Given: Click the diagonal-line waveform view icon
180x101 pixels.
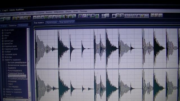Looking at the screenshot, I should pyautogui.click(x=80, y=16).
